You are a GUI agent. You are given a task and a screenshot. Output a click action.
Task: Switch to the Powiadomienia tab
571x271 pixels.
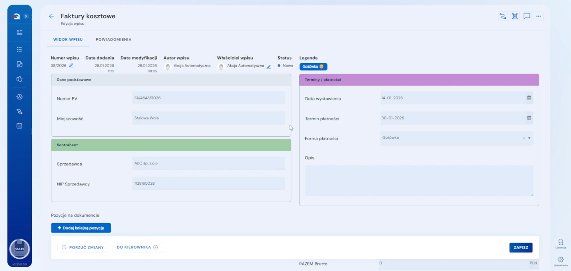tap(113, 40)
